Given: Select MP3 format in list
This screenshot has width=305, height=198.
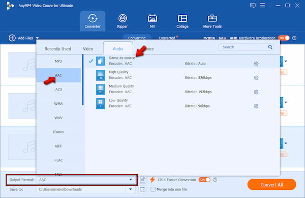Looking at the screenshot, I should pyautogui.click(x=58, y=61).
